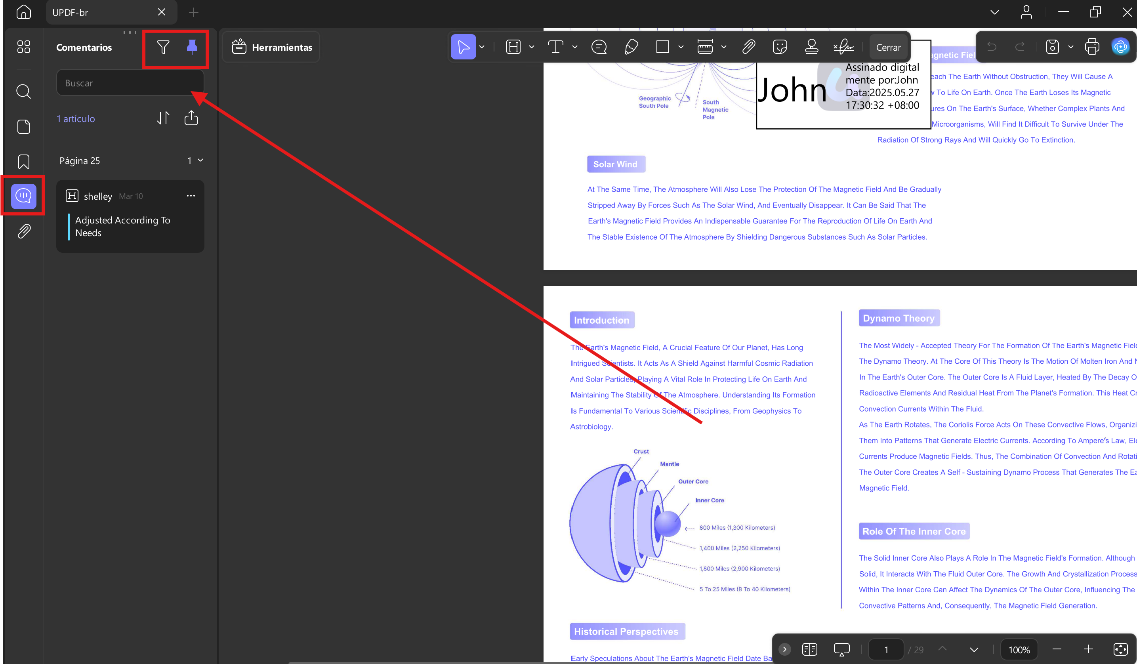1137x664 pixels.
Task: Close the UPDF-br tab
Action: (162, 12)
